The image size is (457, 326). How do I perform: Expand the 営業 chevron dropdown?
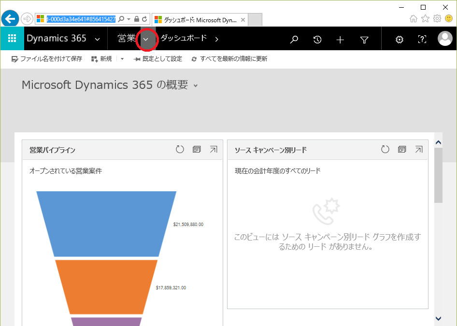pos(146,39)
